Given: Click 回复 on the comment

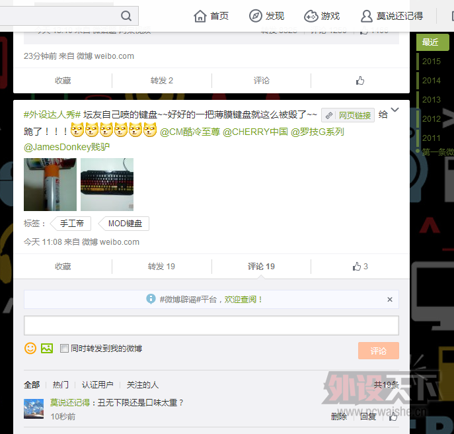Looking at the screenshot, I should [368, 417].
